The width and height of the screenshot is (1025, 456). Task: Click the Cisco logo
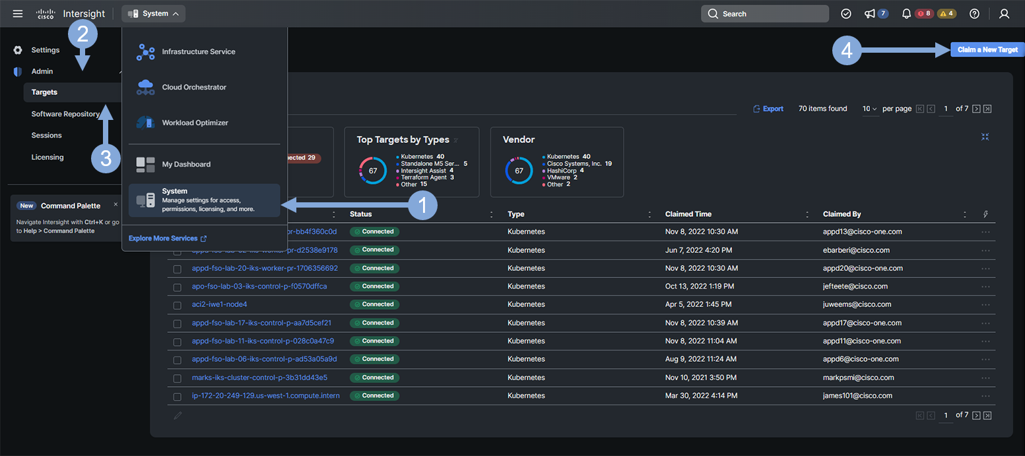(x=46, y=14)
